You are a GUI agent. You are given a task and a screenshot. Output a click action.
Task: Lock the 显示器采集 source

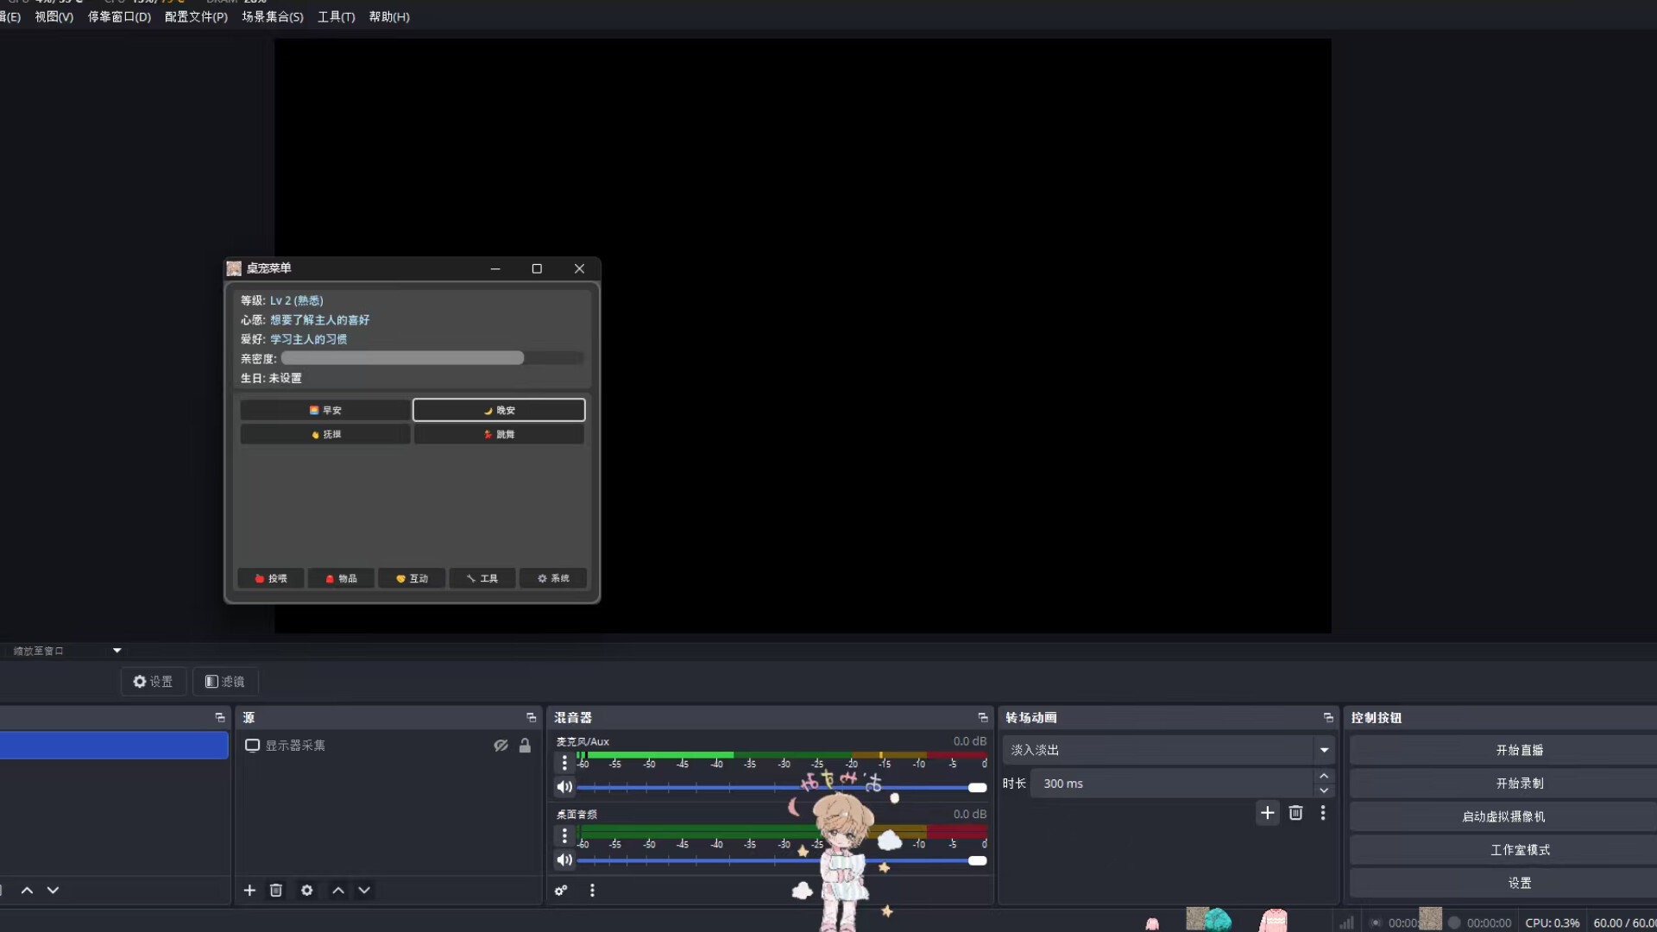click(x=525, y=746)
